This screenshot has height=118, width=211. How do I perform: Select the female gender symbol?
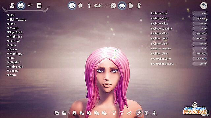(114, 113)
